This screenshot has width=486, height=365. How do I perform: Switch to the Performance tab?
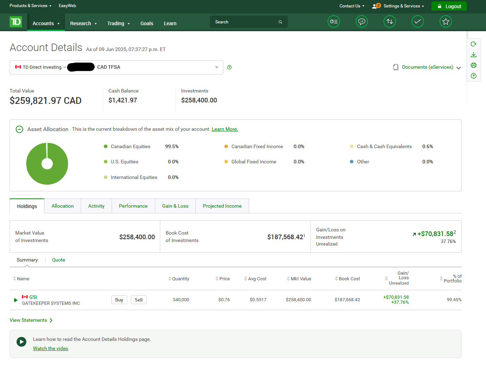click(133, 206)
